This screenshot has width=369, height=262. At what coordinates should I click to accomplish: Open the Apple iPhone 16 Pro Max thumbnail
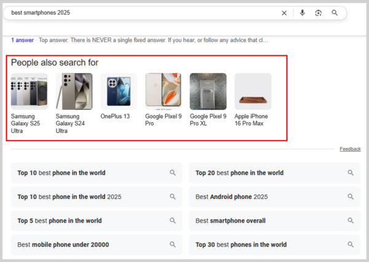253,91
